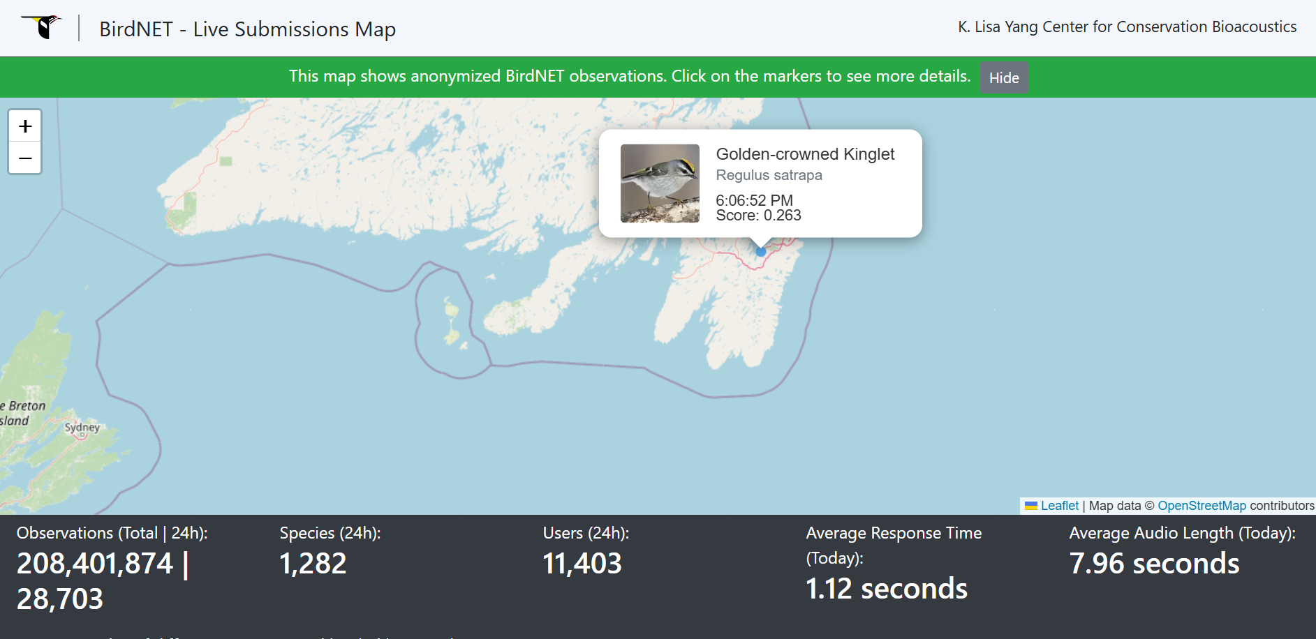Click the flag icon beside Leaflet

click(x=1031, y=506)
